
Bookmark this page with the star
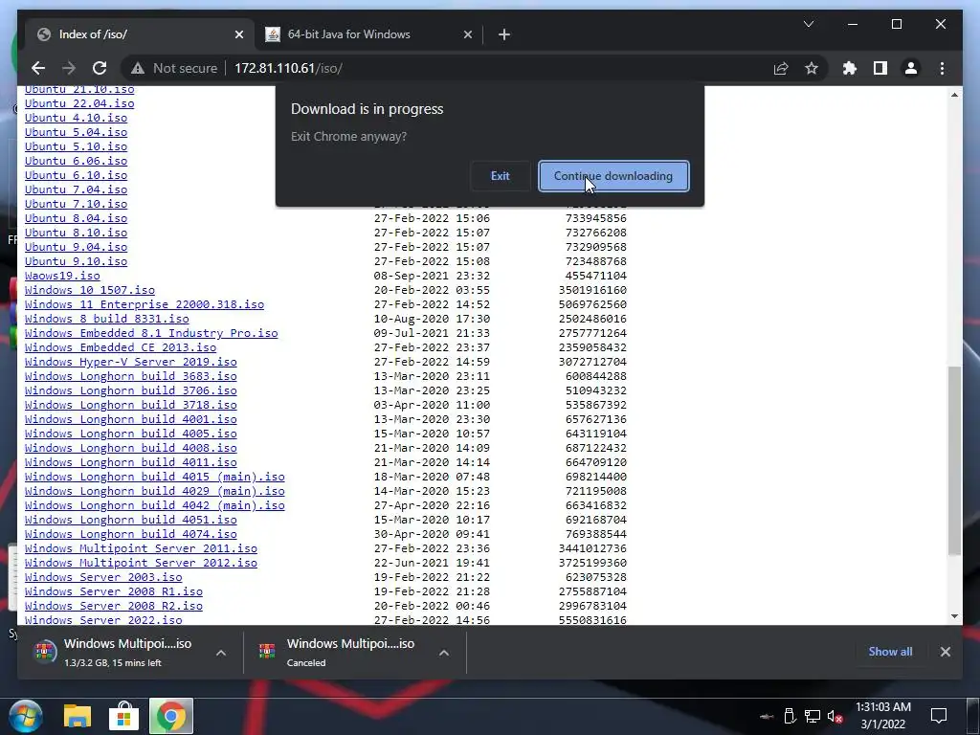point(812,68)
